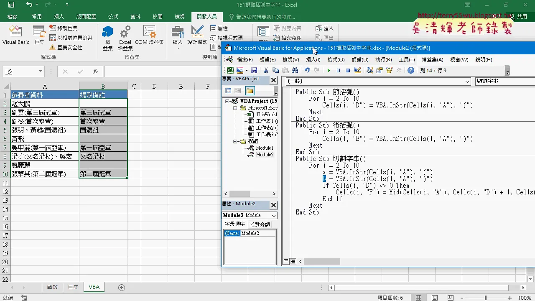This screenshot has height=301, width=535.
Task: Open Project Explorer icon in VBA toolbar
Action: (370, 70)
